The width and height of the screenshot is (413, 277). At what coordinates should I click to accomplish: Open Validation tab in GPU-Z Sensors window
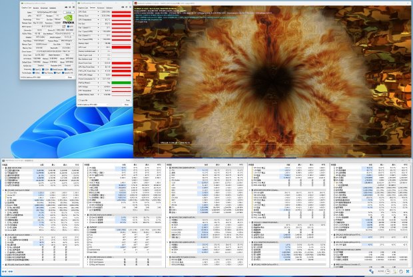pyautogui.click(x=109, y=7)
